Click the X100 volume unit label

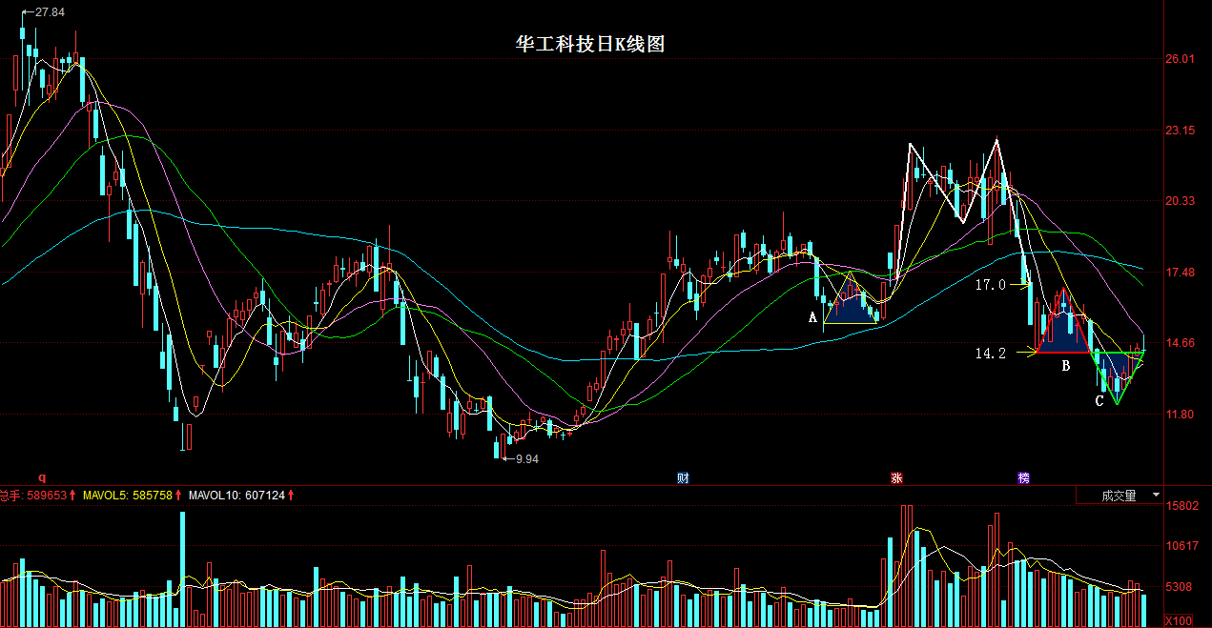pyautogui.click(x=1179, y=620)
